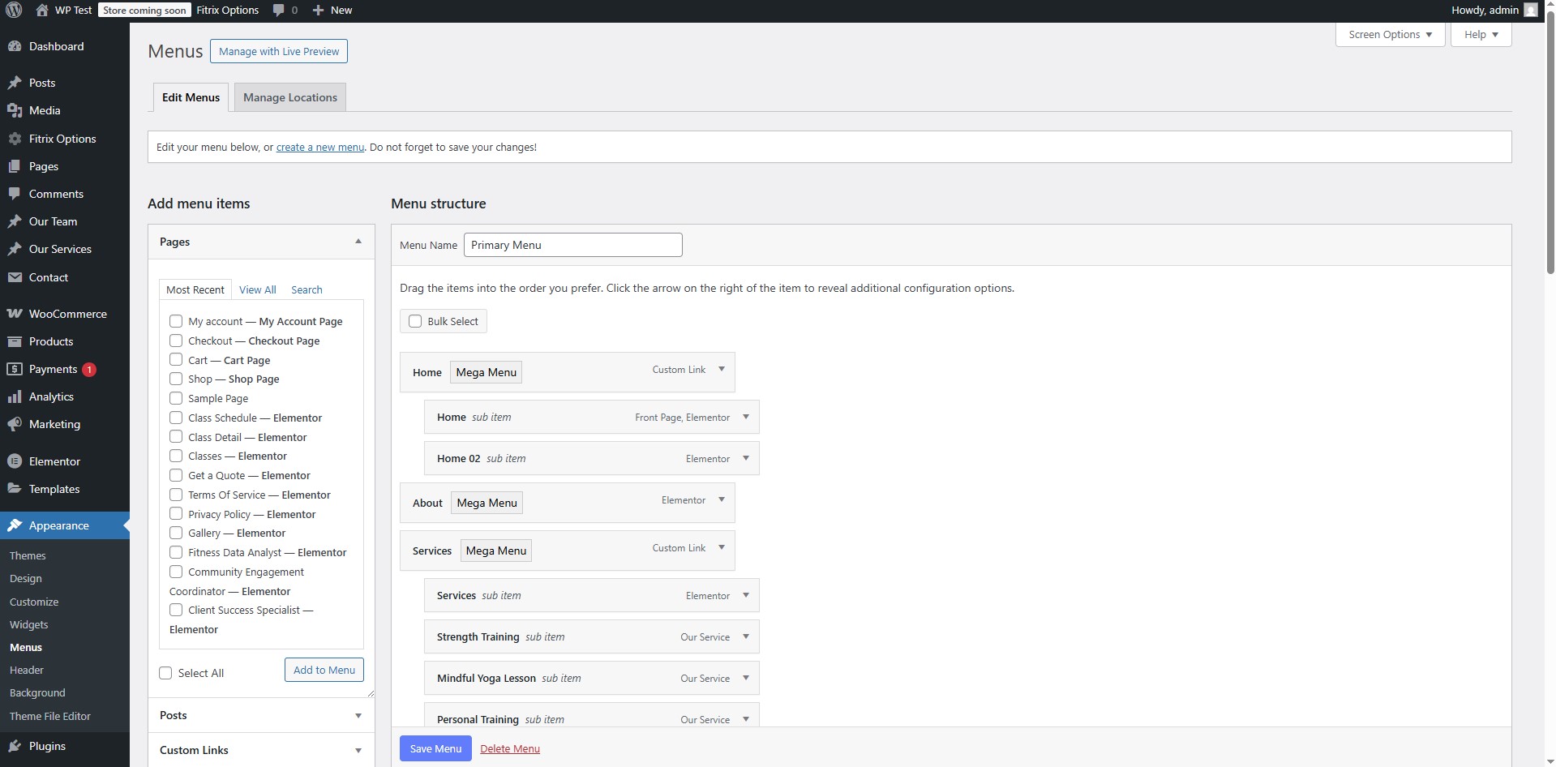Click the page vertical scrollbar

(x=1550, y=162)
